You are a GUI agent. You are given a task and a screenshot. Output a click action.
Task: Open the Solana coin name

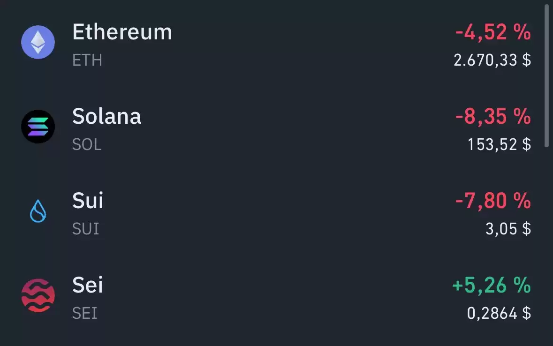(106, 116)
